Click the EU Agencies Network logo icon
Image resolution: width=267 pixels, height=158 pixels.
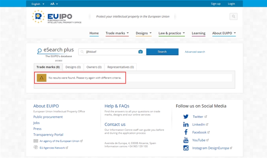tap(36, 147)
